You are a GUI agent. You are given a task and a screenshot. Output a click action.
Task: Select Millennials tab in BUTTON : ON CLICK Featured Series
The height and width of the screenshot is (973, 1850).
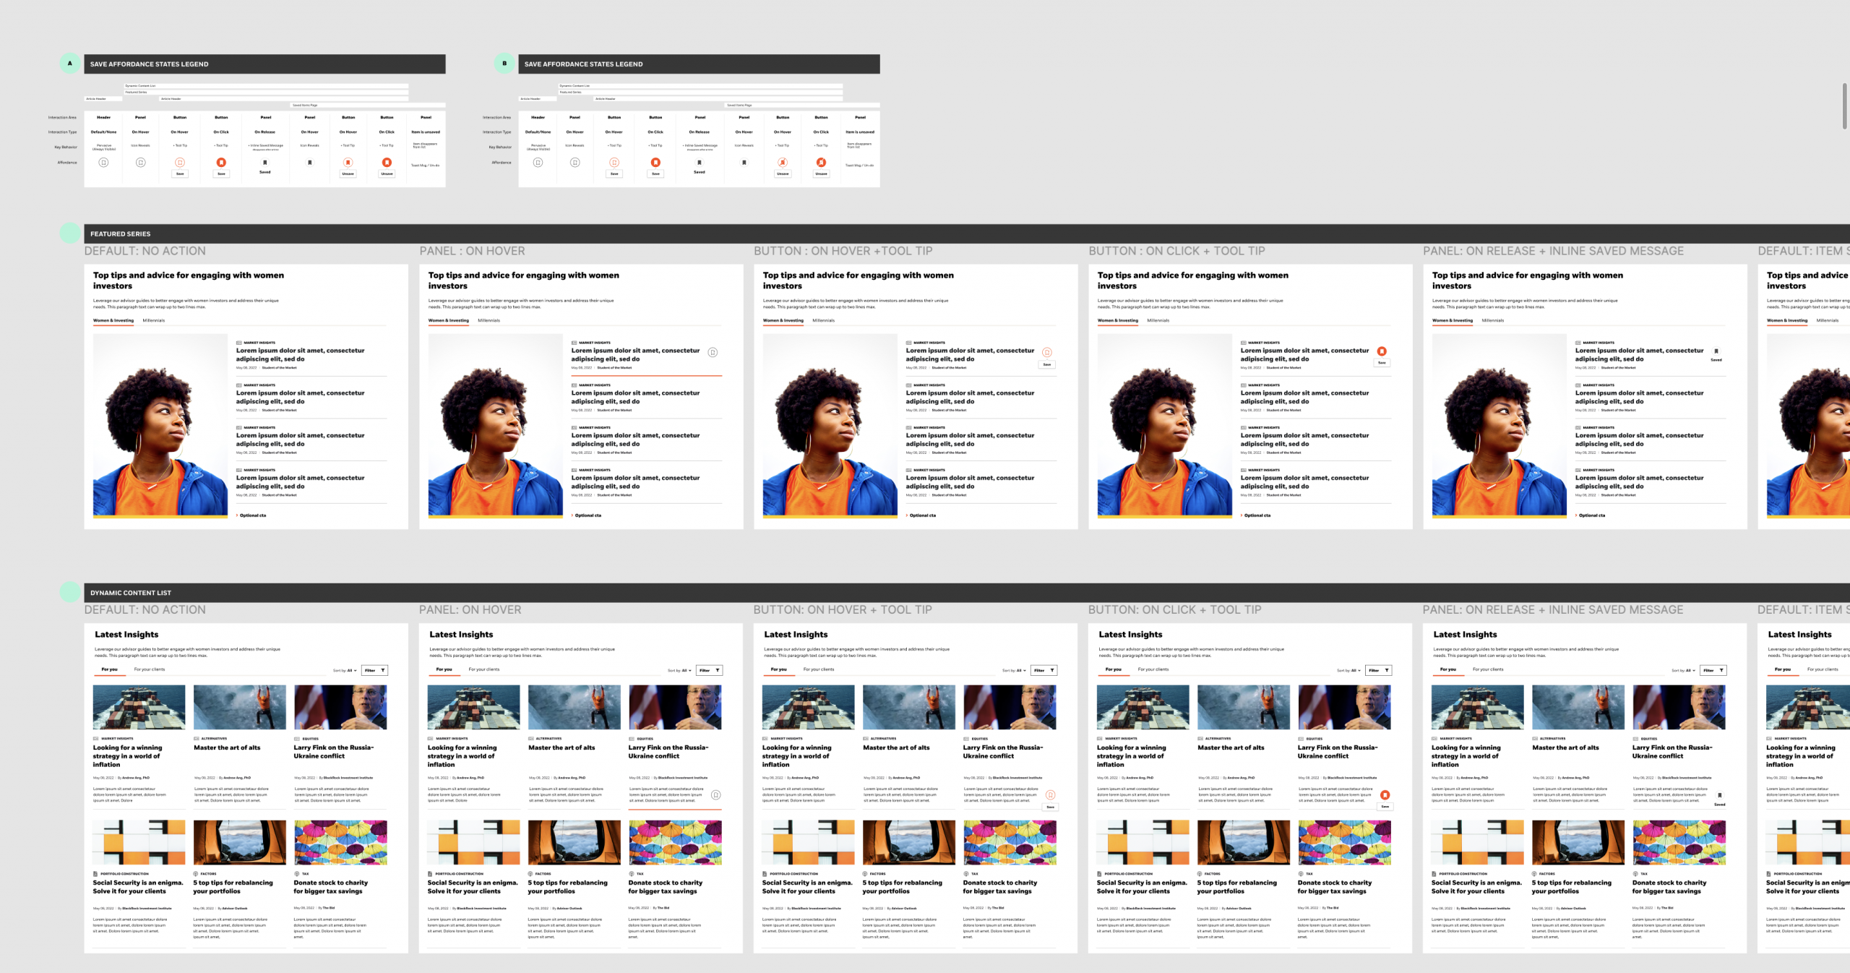coord(1158,320)
